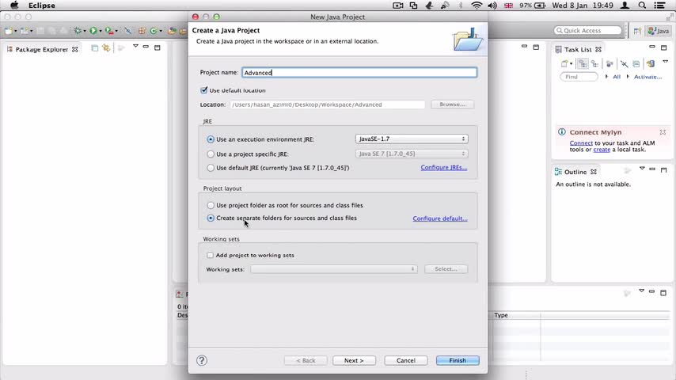The image size is (676, 380).
Task: Open the Apple menu
Action: tap(14, 6)
